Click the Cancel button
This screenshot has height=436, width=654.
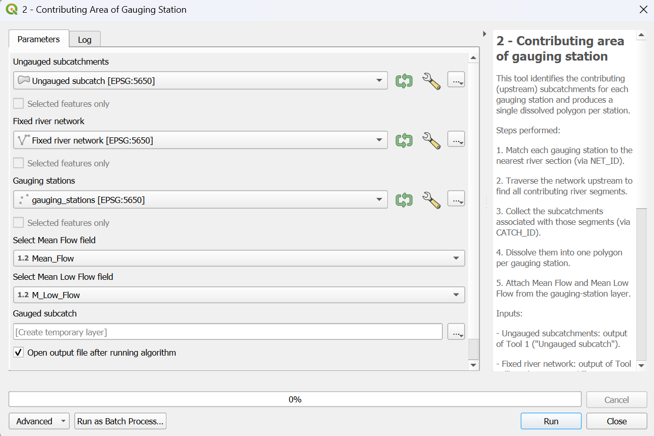[616, 400]
